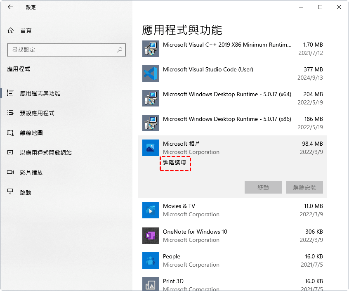Close the 設定 window
Image resolution: width=349 pixels, height=291 pixels.
pos(339,7)
